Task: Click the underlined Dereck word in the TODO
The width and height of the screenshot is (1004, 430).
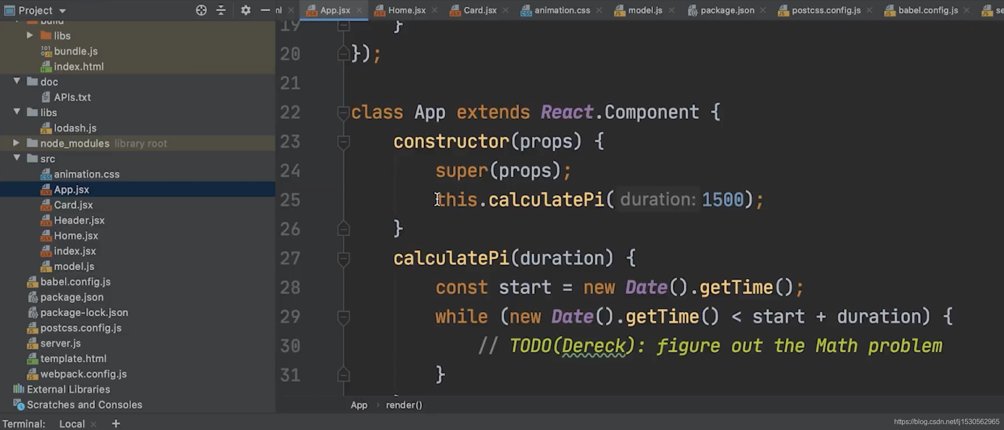Action: (594, 346)
